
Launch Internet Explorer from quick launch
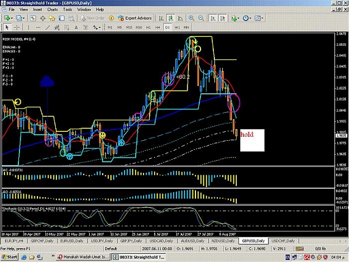[x=23, y=258]
